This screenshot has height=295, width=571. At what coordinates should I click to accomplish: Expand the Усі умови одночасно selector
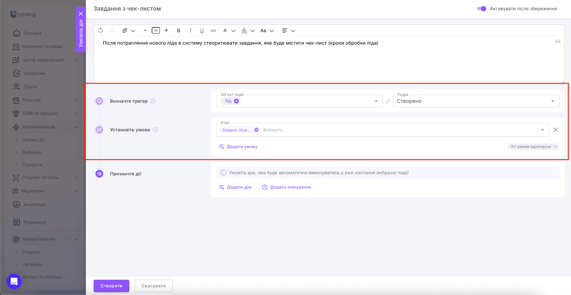533,147
